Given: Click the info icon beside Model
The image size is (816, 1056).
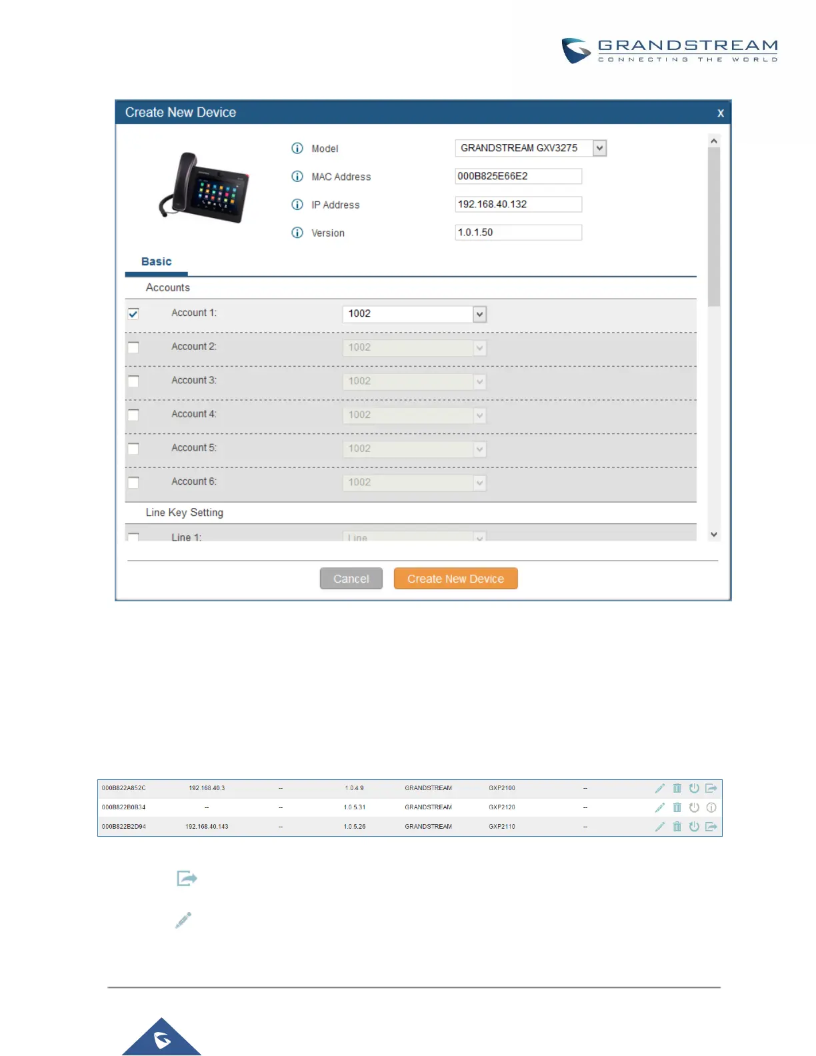Looking at the screenshot, I should (x=297, y=148).
